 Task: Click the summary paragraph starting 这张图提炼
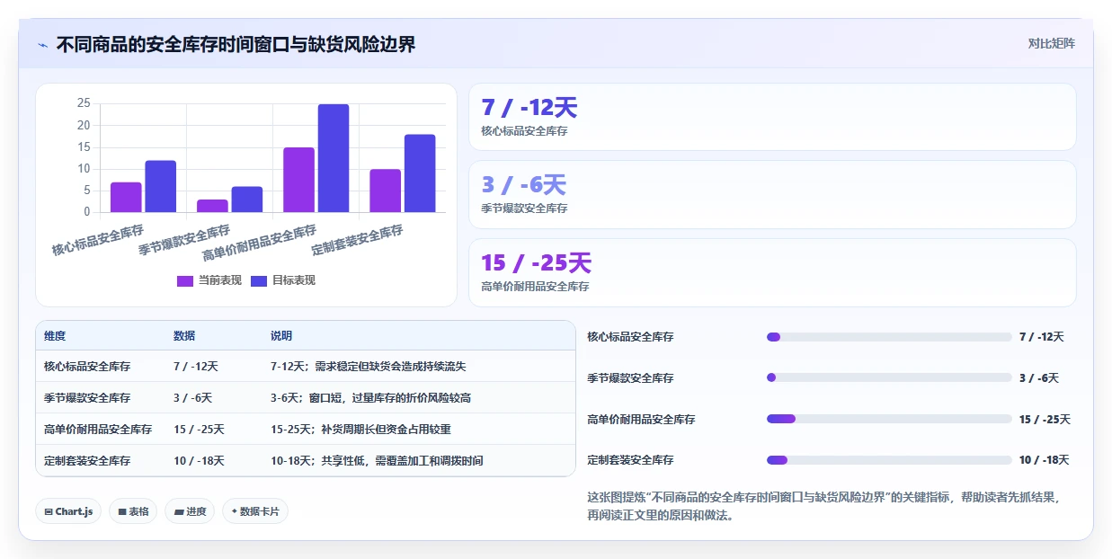tap(824, 507)
